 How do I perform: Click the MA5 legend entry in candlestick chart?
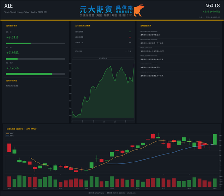point(9,134)
